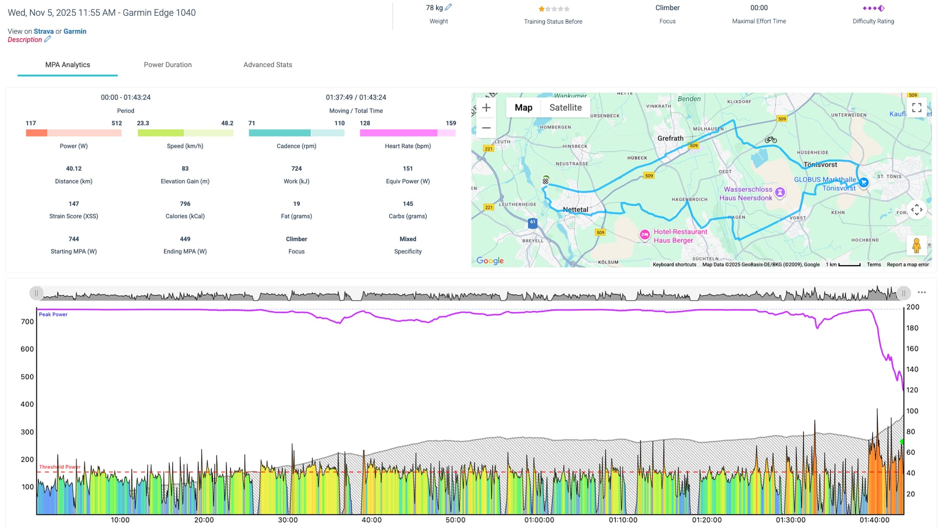The height and width of the screenshot is (528, 942).
Task: Click the right range slider handle
Action: [903, 293]
